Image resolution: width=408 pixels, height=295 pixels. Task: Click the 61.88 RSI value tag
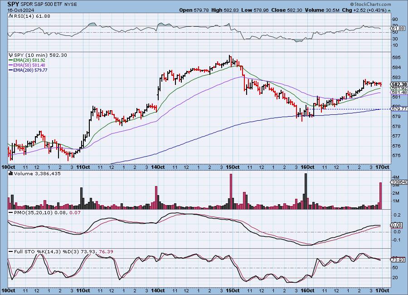coord(398,28)
